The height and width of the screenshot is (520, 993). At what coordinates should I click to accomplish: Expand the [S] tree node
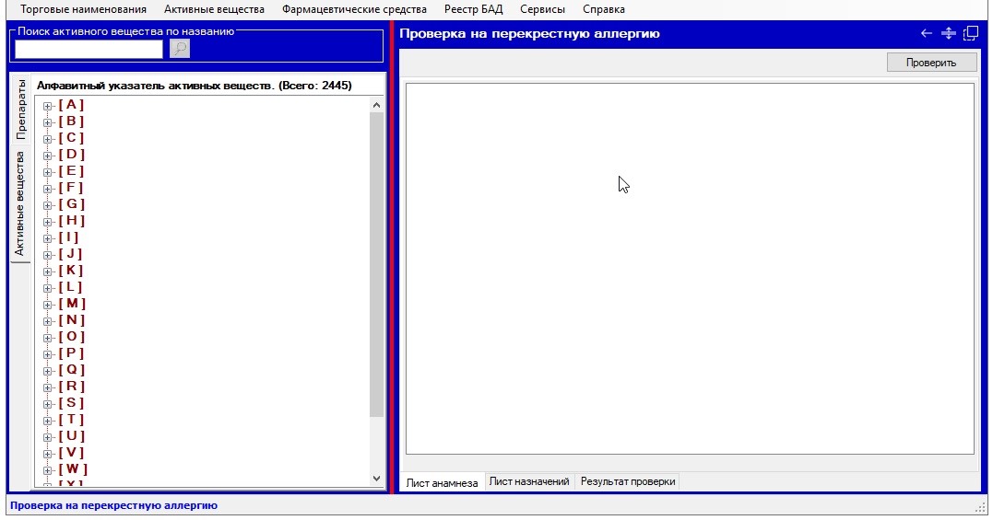click(48, 403)
